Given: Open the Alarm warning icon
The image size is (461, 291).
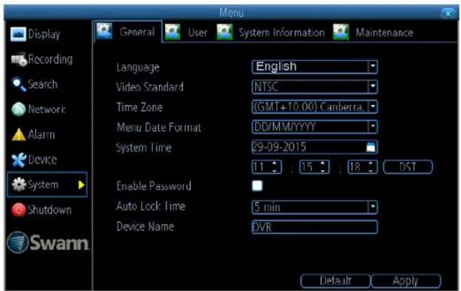Looking at the screenshot, I should coord(19,135).
